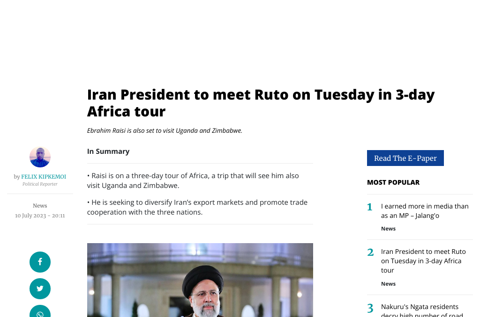Click the Read The E-Paper button
Image resolution: width=480 pixels, height=317 pixels.
[x=405, y=158]
